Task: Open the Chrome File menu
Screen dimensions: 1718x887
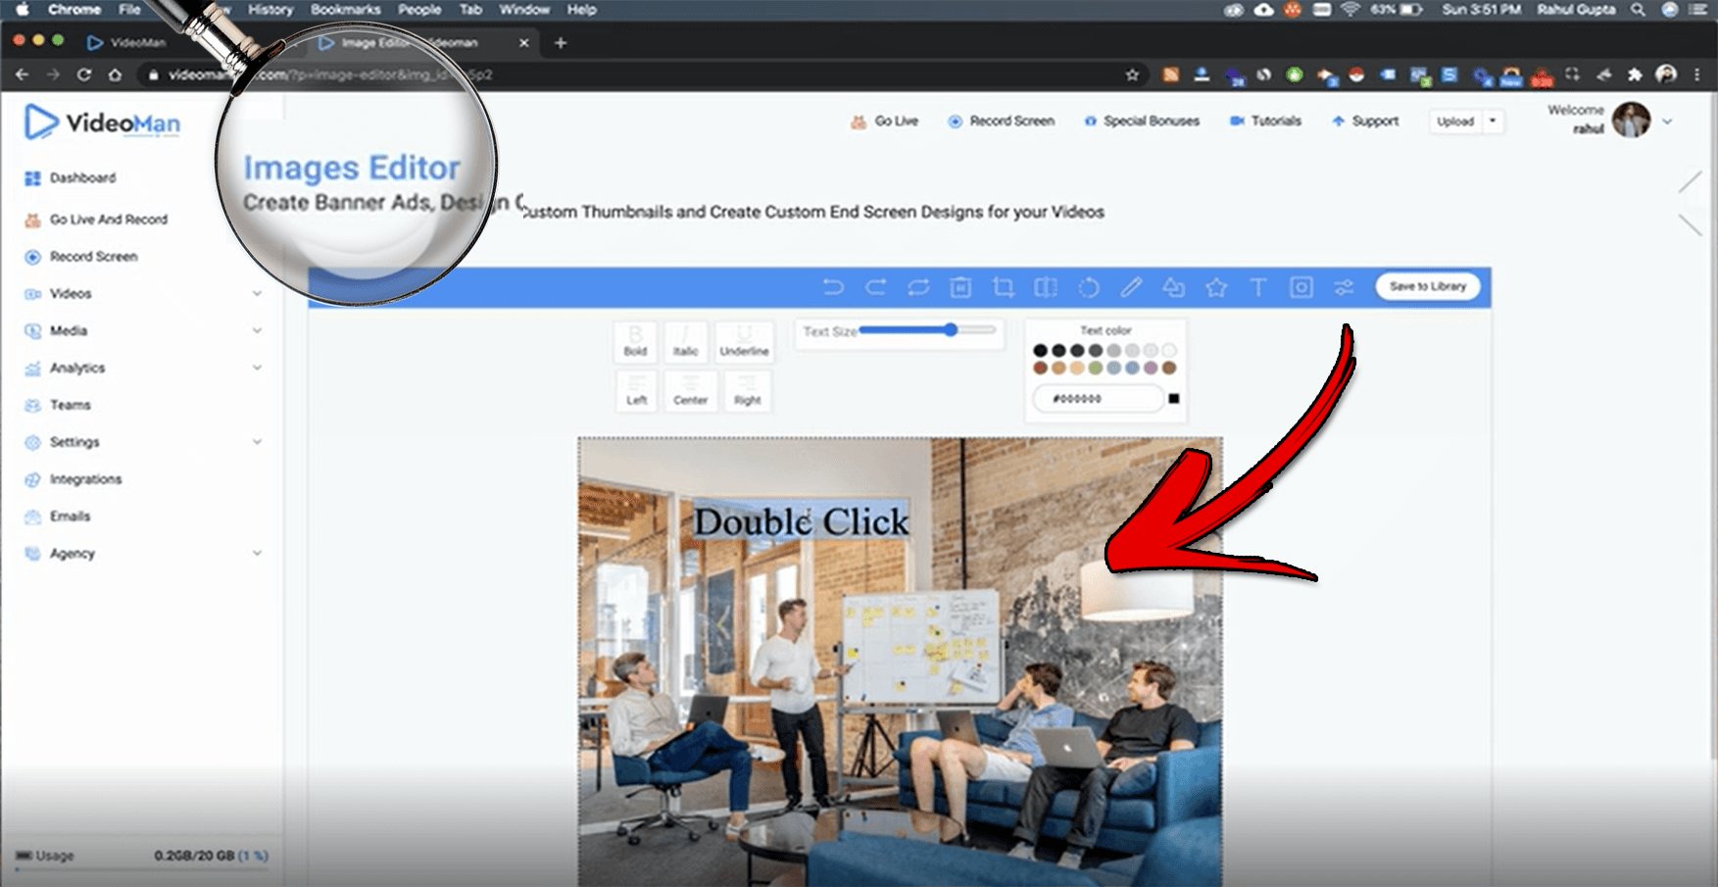Action: point(129,10)
